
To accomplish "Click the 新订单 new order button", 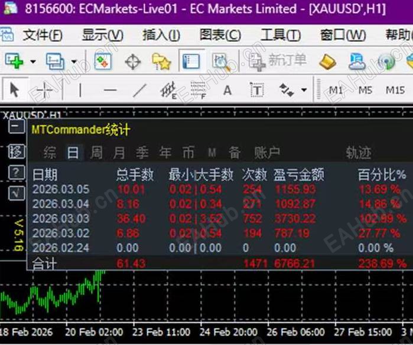I will (x=278, y=61).
